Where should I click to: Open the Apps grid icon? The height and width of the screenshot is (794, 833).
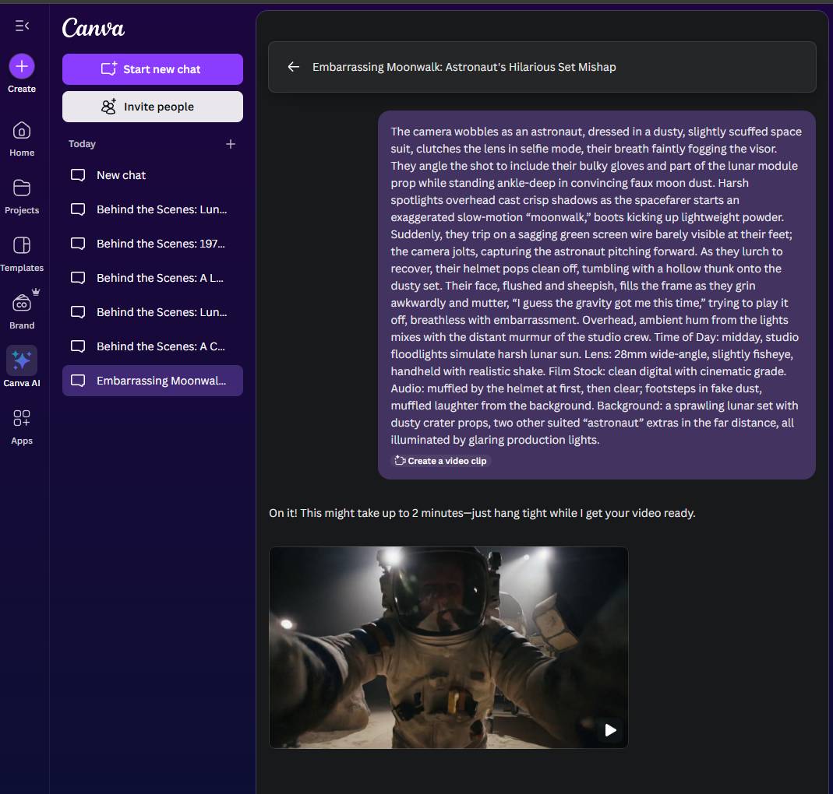click(x=22, y=418)
